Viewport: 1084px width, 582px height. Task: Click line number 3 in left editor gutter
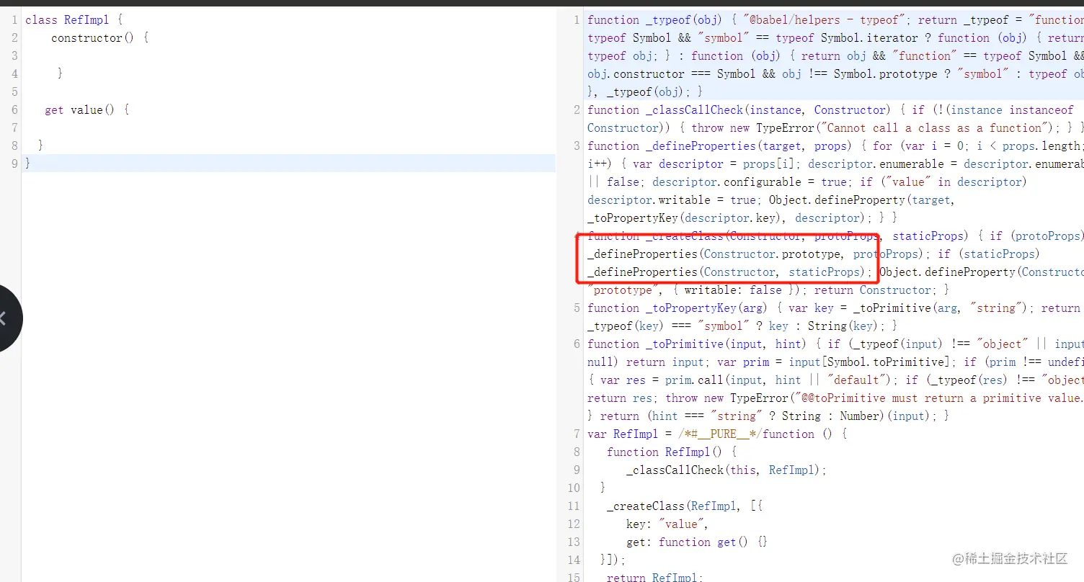coord(14,56)
